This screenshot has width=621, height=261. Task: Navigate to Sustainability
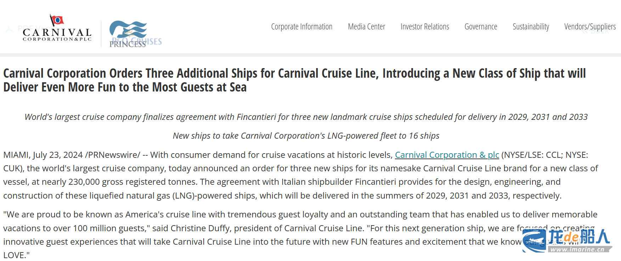531,27
